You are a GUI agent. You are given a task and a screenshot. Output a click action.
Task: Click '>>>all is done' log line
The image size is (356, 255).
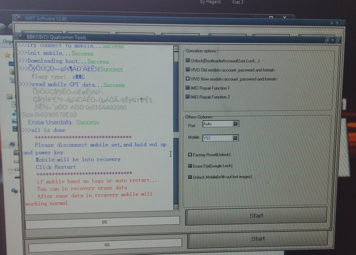point(44,130)
